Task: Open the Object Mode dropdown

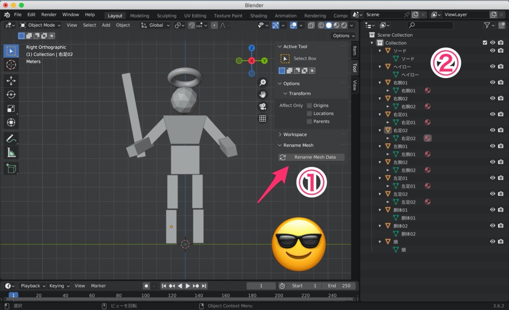Action: 40,25
